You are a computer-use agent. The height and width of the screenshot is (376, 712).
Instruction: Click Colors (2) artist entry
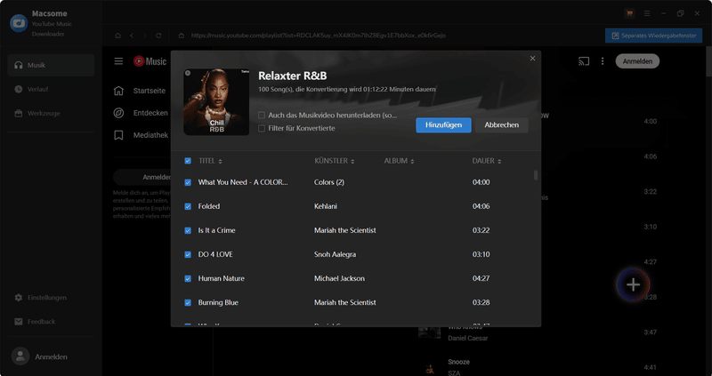pyautogui.click(x=329, y=182)
